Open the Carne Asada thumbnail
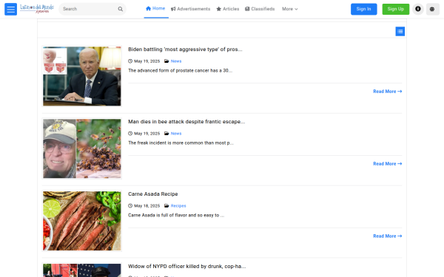Viewport: 444px width, 277px height. pos(82,221)
